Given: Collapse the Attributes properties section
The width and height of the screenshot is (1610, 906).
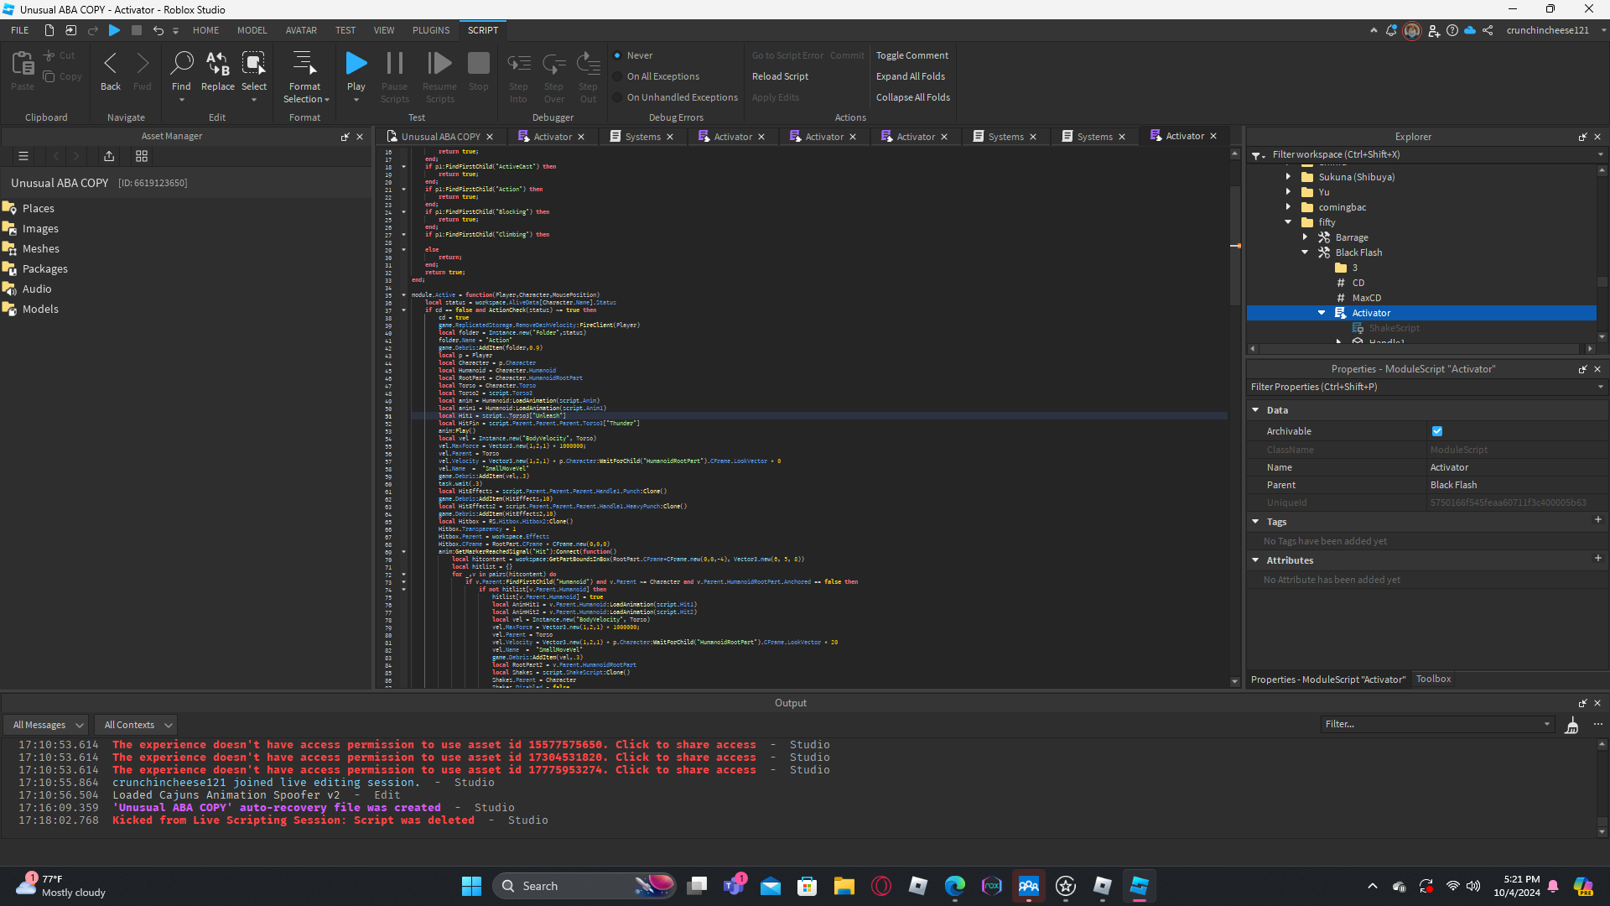Looking at the screenshot, I should tap(1256, 560).
